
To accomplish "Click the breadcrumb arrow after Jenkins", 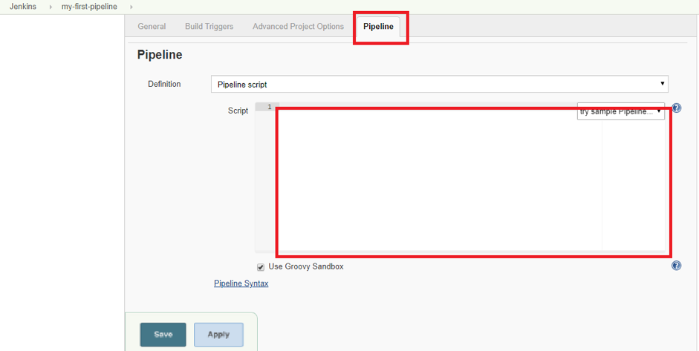I will pyautogui.click(x=51, y=7).
